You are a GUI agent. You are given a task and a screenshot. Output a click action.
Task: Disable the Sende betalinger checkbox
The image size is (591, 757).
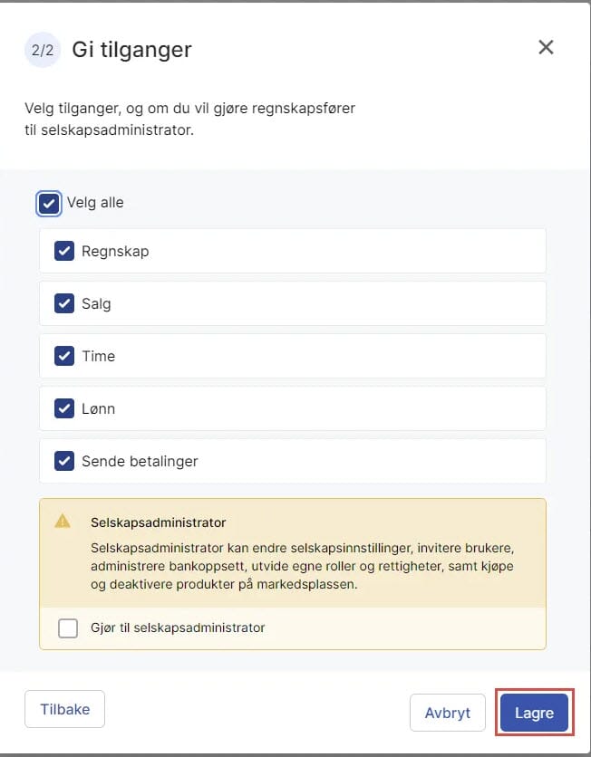pos(63,461)
